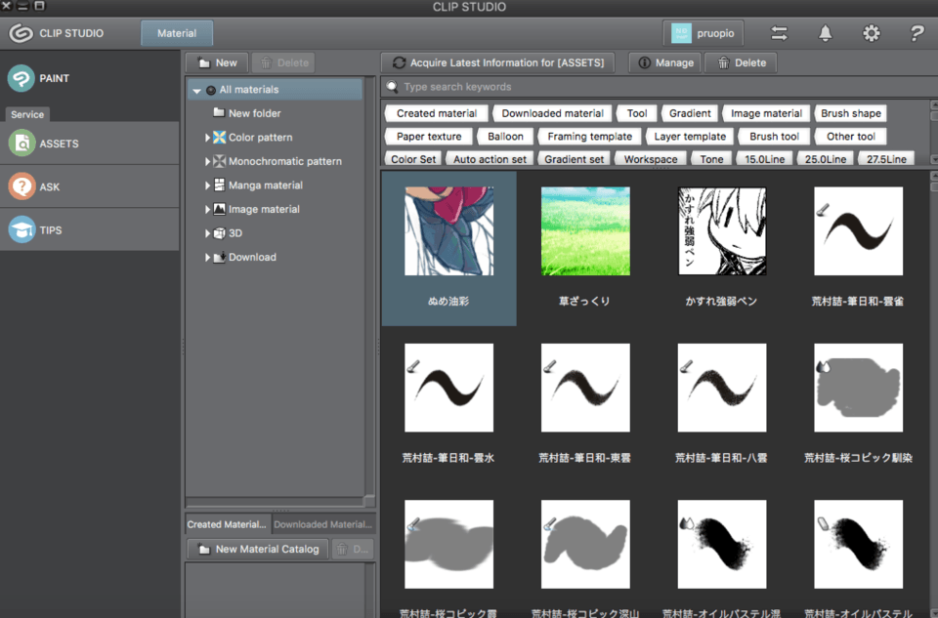
Task: Click the help question mark icon
Action: (x=916, y=32)
